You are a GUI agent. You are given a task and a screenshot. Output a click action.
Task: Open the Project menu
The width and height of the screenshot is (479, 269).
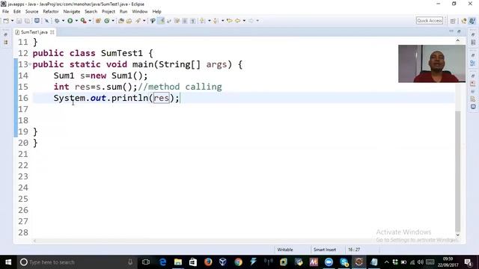point(108,12)
